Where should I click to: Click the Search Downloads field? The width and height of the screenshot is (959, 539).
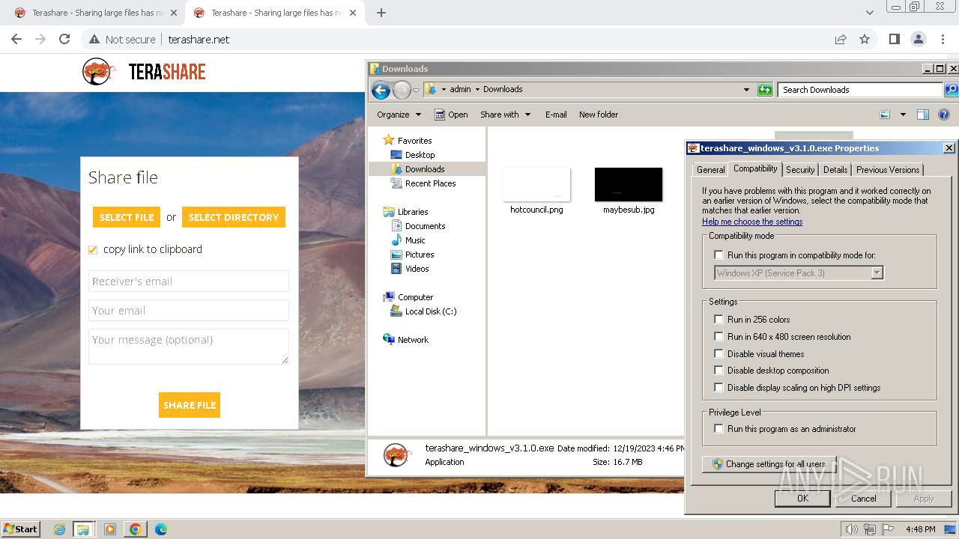coord(860,90)
